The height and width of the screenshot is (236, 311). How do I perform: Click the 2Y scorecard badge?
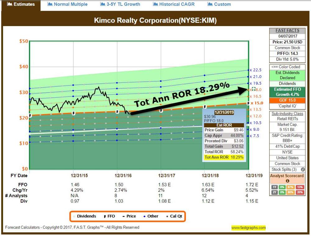(x=274, y=192)
